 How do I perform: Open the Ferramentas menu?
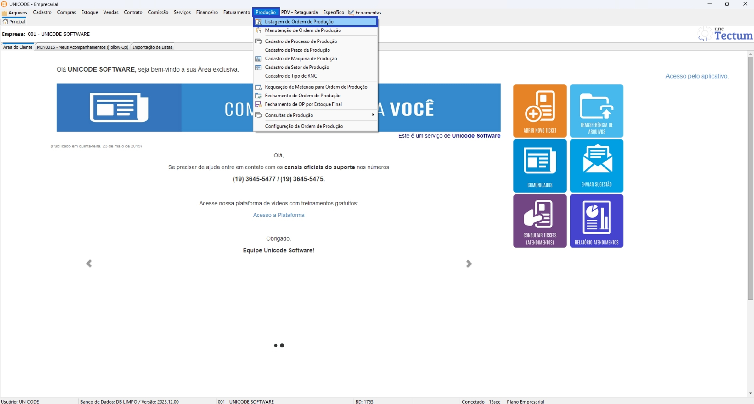tap(368, 13)
